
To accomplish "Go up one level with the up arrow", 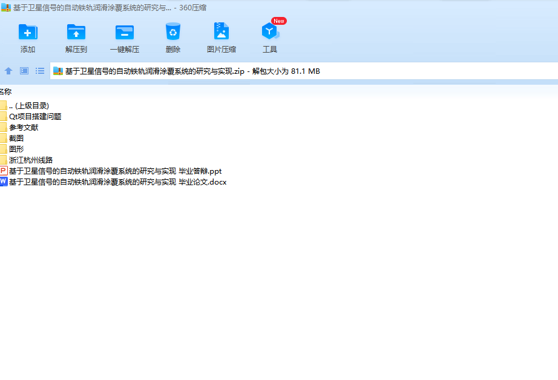I will coord(8,71).
